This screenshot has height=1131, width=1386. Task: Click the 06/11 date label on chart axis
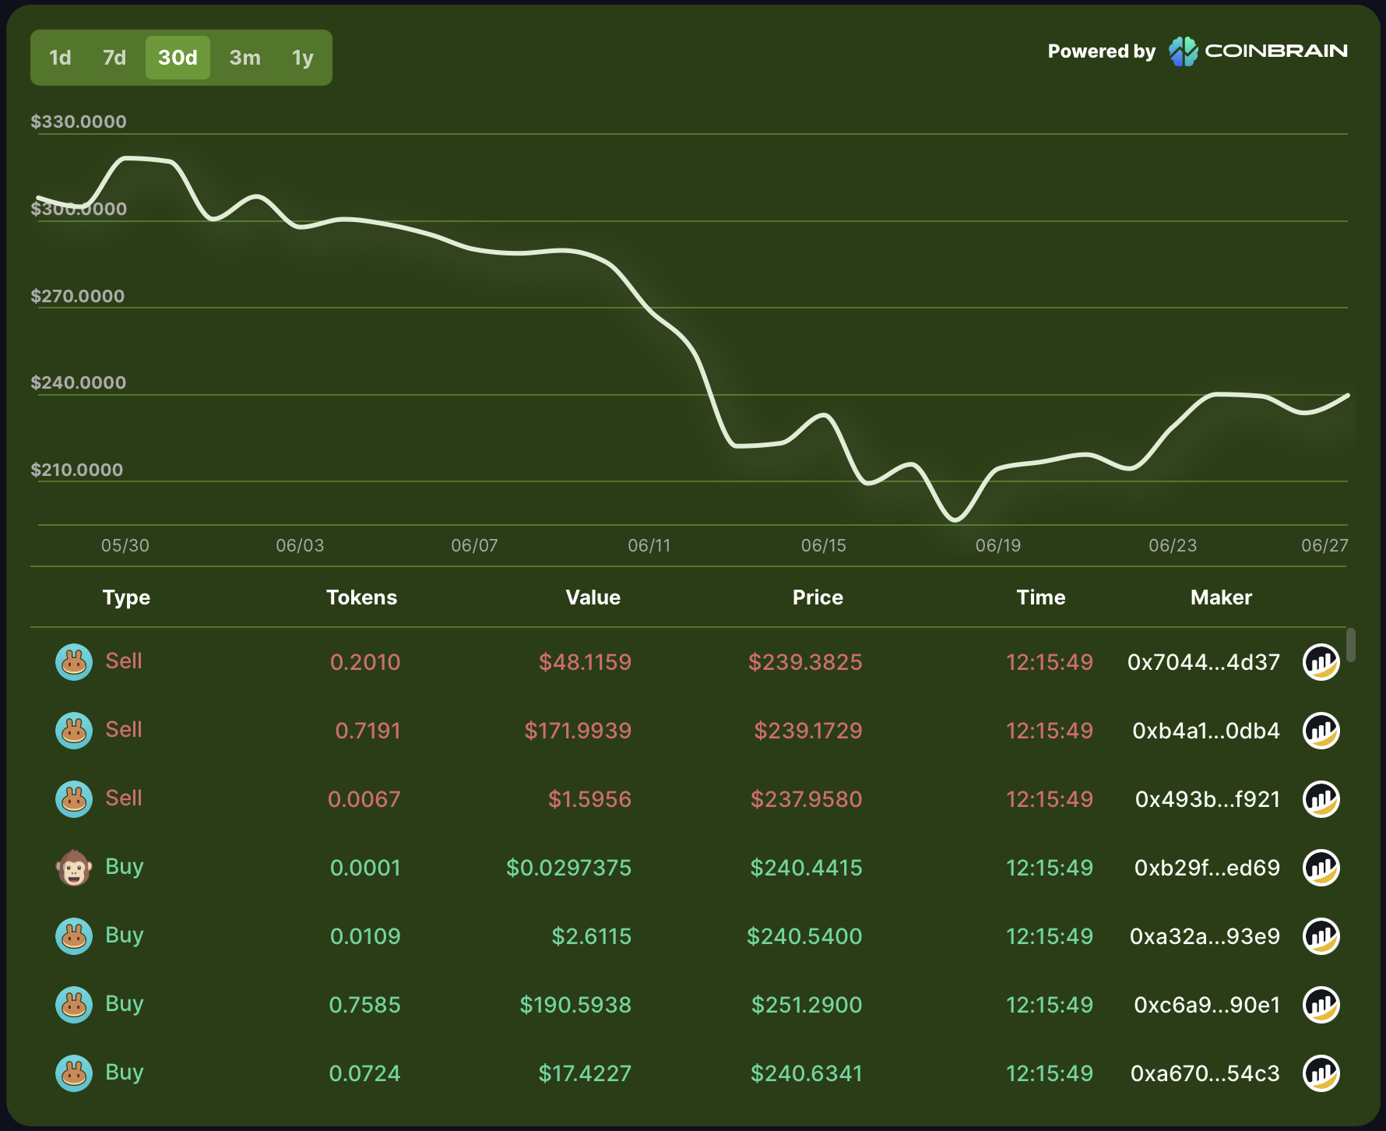click(649, 545)
